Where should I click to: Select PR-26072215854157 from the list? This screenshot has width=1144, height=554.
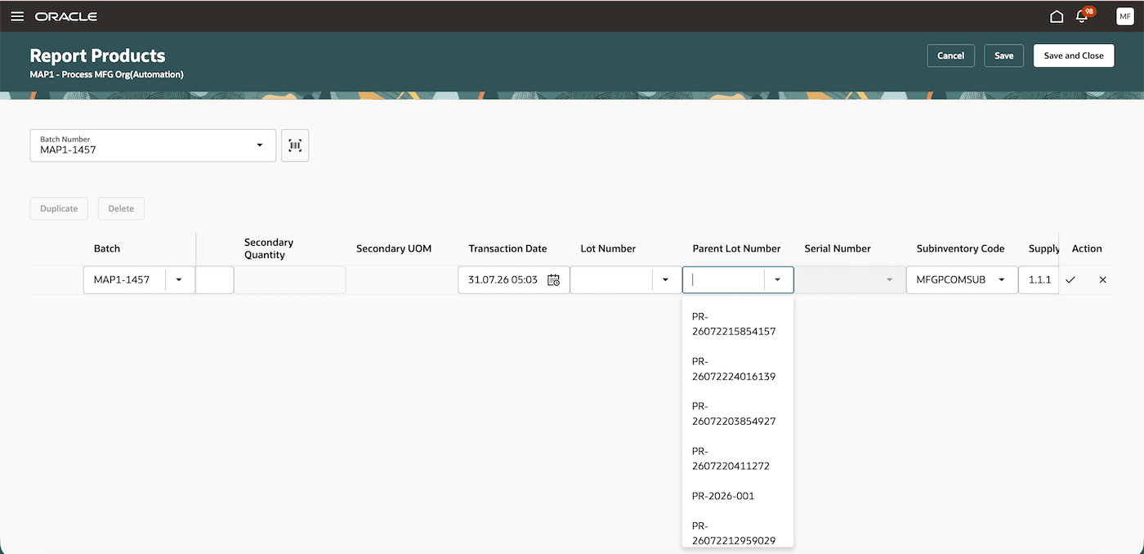coord(738,324)
